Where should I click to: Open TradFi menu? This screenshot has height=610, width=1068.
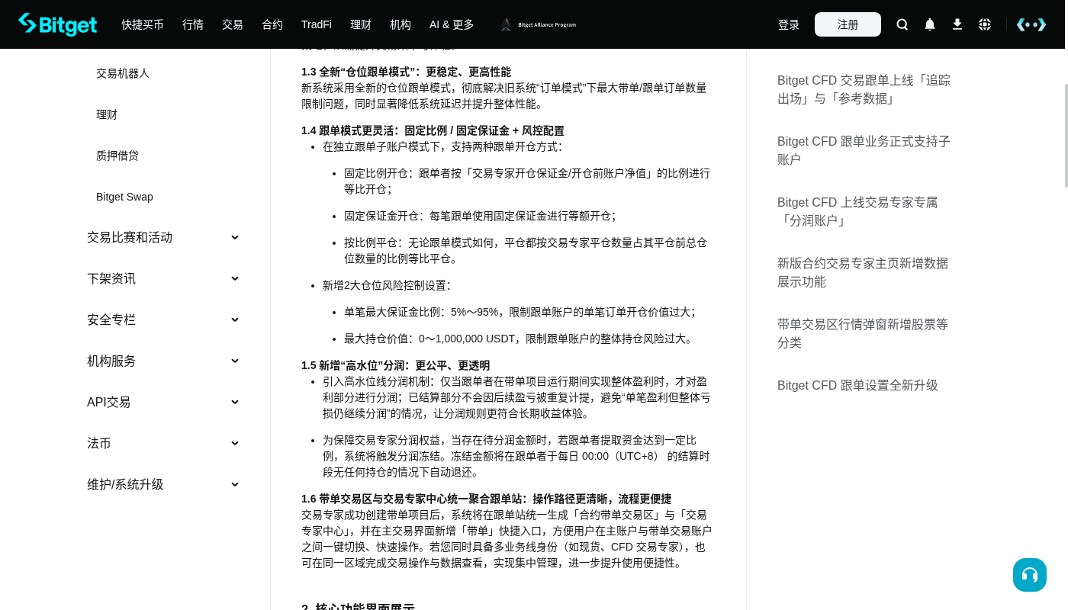click(317, 24)
